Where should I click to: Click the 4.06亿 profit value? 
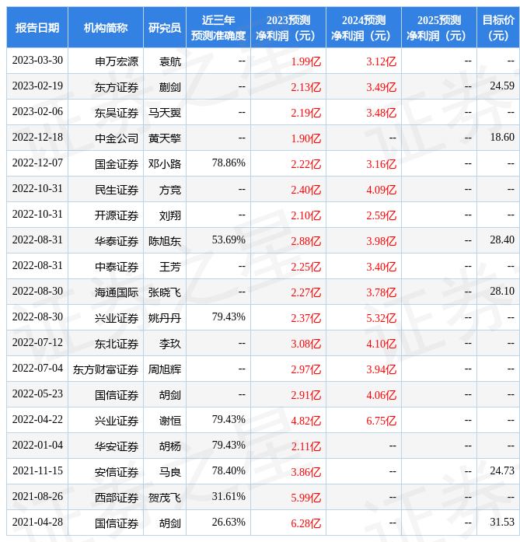(381, 394)
